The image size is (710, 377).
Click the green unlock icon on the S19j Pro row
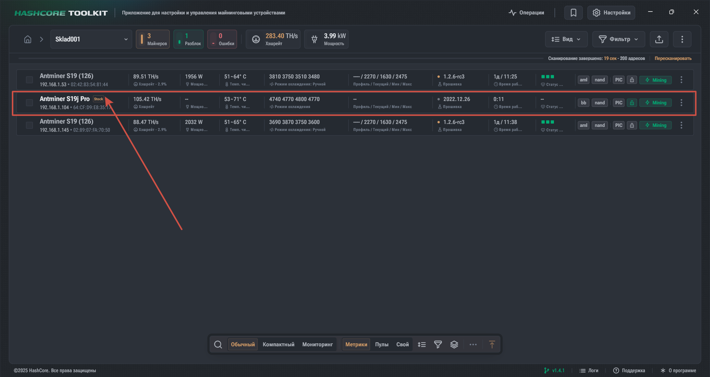pyautogui.click(x=632, y=103)
